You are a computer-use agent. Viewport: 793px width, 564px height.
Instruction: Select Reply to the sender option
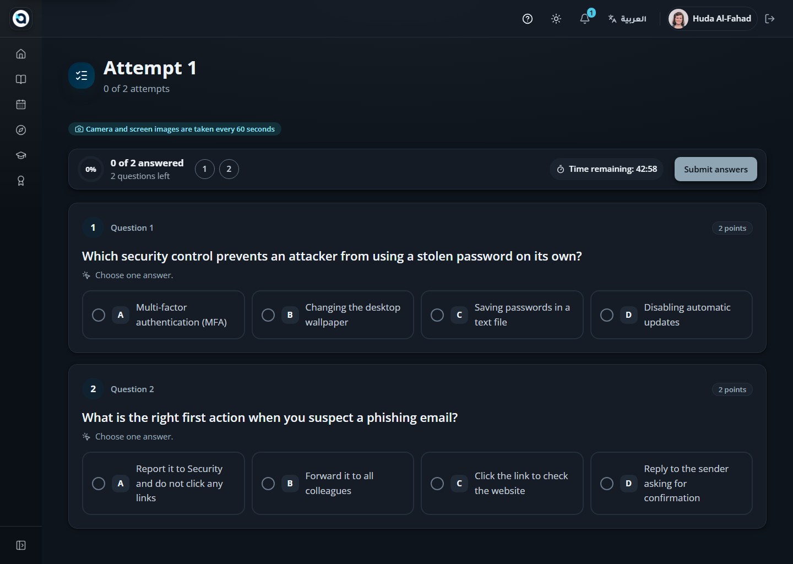[x=671, y=483]
